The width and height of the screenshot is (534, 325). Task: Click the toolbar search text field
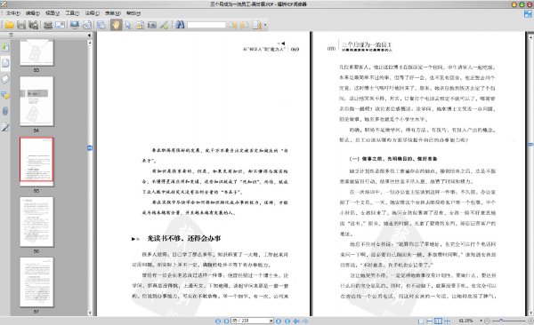(206, 25)
